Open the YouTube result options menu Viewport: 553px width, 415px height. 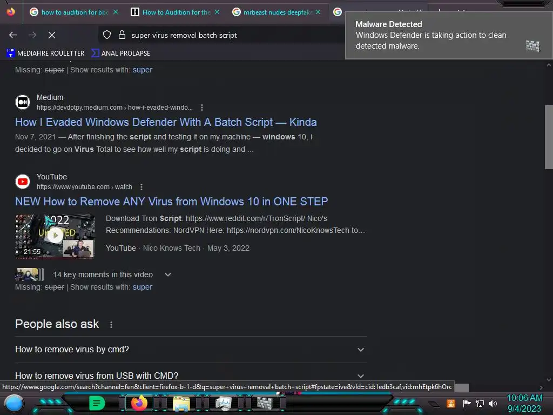click(141, 186)
